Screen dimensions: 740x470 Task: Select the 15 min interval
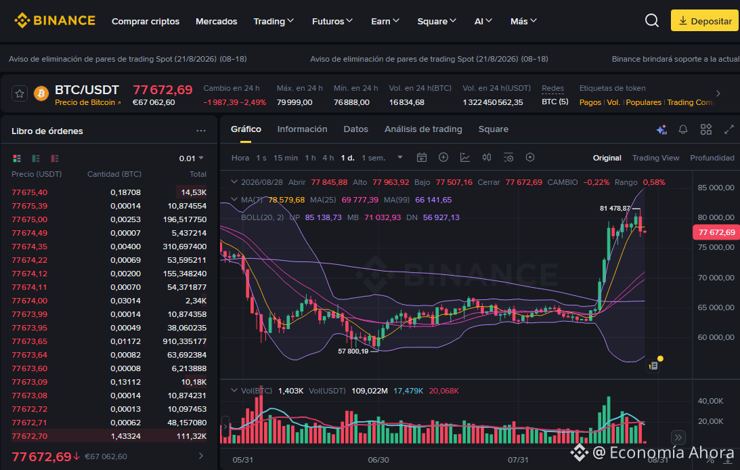286,158
